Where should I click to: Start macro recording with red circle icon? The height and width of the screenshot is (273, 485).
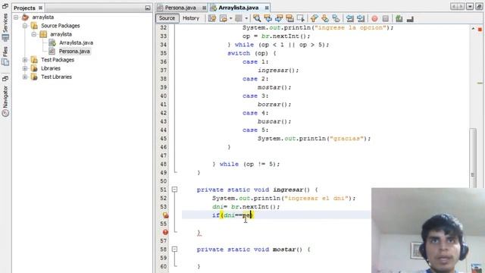pyautogui.click(x=374, y=18)
